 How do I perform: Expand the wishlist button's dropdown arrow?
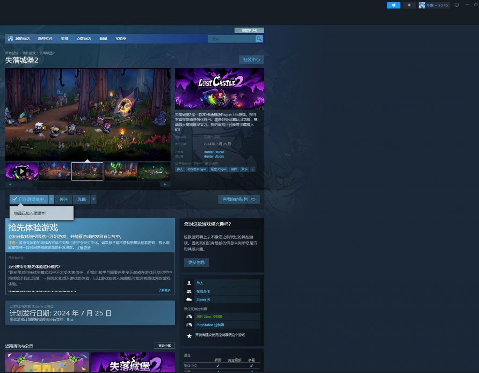coord(51,199)
